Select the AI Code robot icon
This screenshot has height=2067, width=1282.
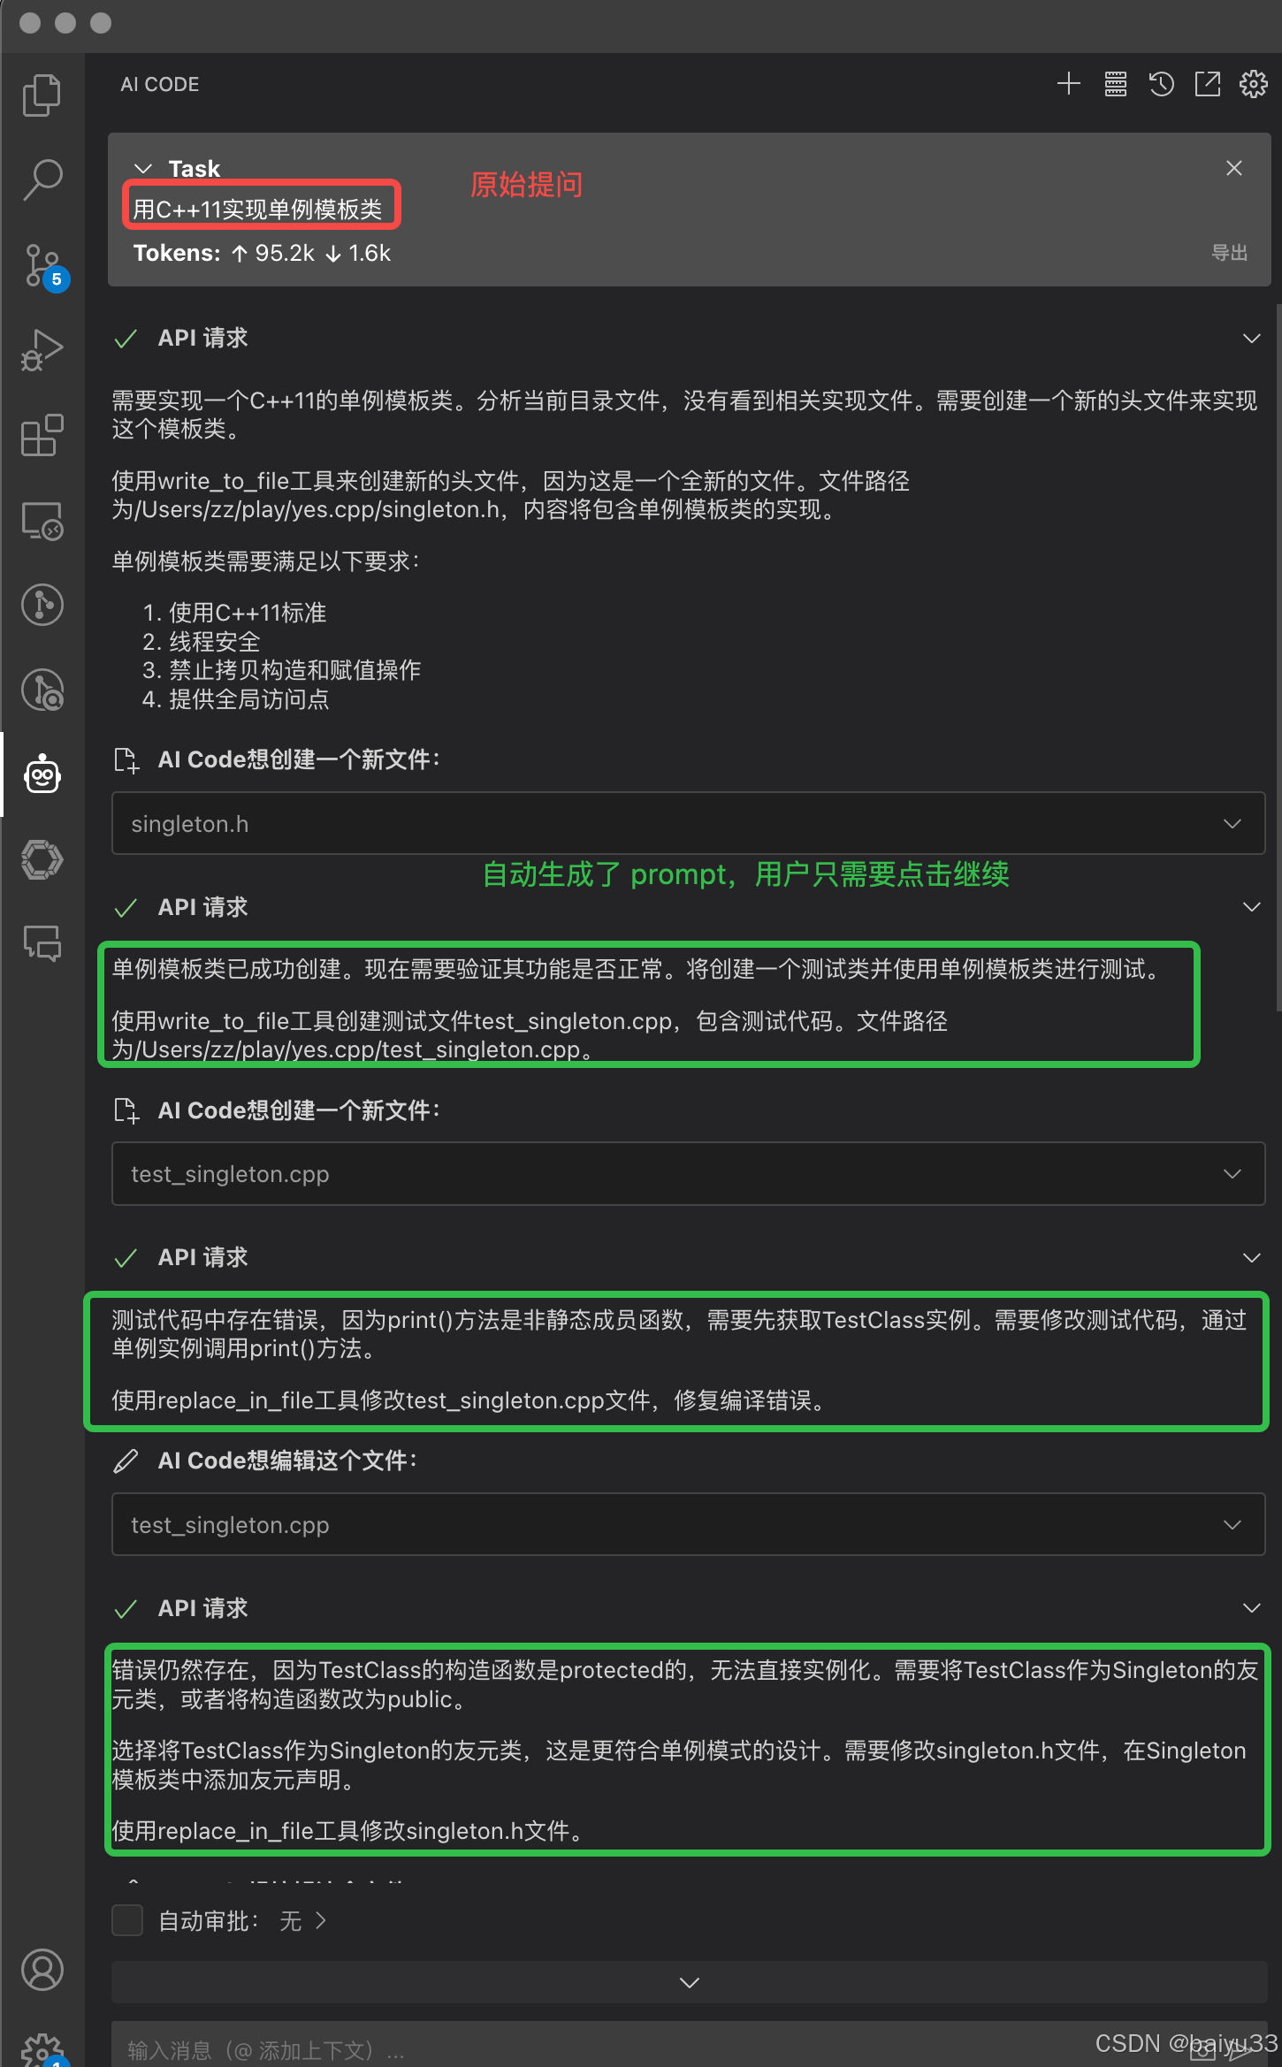[42, 774]
